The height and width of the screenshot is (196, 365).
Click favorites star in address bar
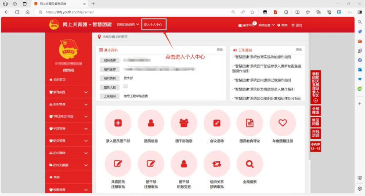pos(252,12)
